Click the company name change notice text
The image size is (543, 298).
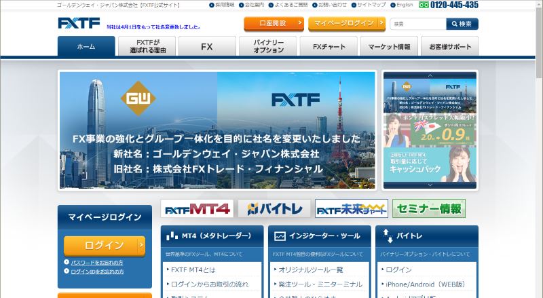click(x=153, y=27)
